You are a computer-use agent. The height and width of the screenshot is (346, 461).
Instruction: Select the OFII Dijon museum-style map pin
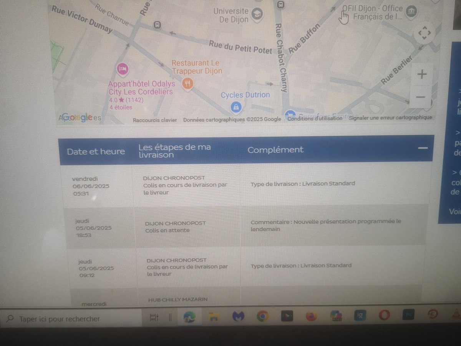[411, 12]
